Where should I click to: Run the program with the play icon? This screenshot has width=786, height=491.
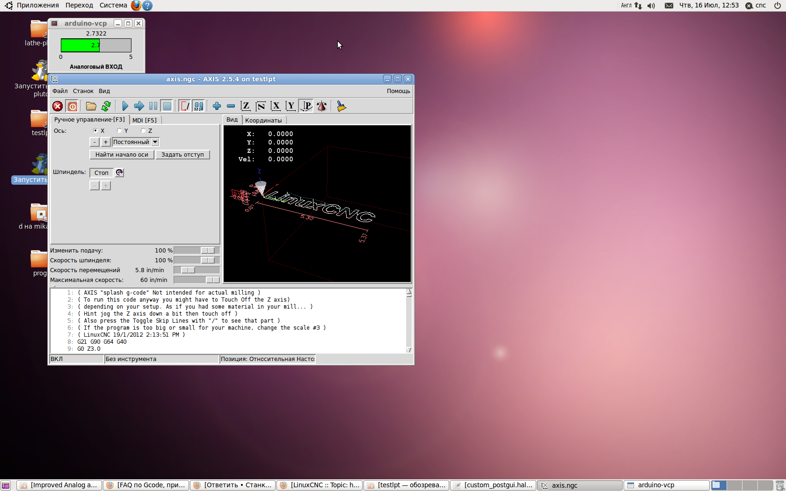click(x=125, y=106)
